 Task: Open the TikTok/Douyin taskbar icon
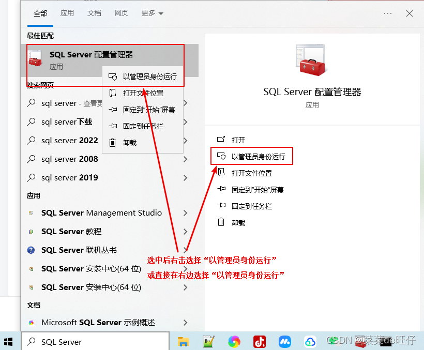(x=260, y=342)
